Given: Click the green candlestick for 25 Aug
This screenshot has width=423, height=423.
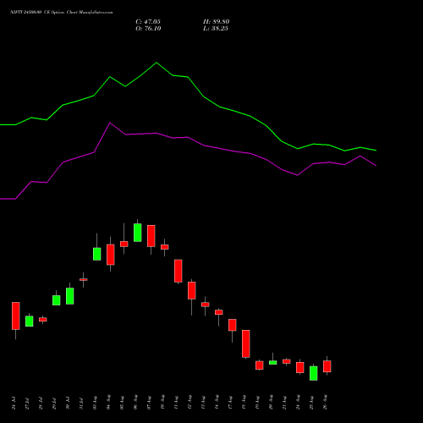Looking at the screenshot, I should [314, 373].
